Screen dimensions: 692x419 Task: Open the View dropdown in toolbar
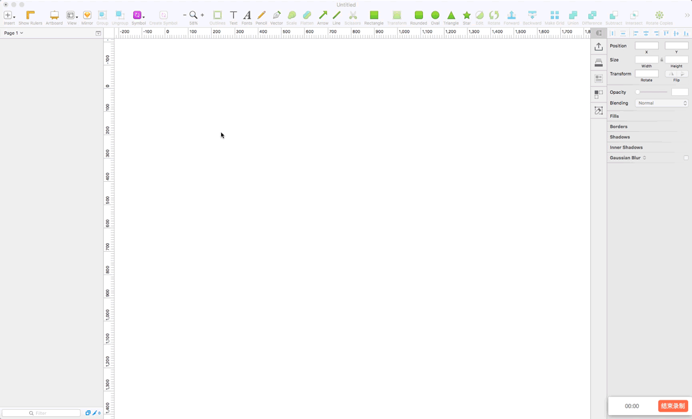71,15
